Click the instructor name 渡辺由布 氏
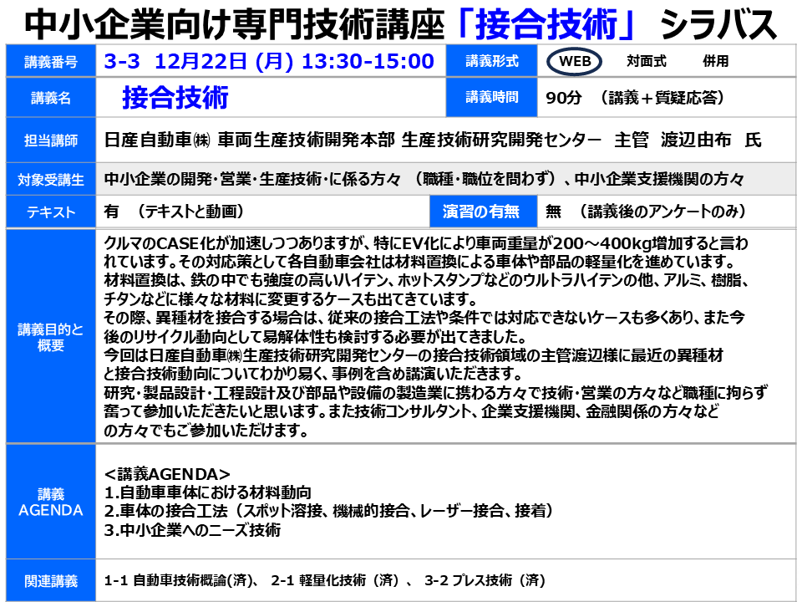The width and height of the screenshot is (802, 602). [710, 140]
